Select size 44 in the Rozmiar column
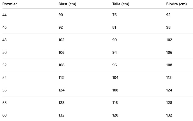The image size is (193, 121). click(x=4, y=15)
